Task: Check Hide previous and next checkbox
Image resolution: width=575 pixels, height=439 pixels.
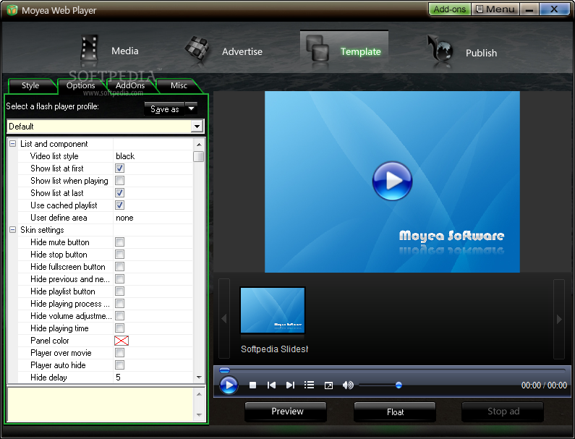Action: coord(119,278)
